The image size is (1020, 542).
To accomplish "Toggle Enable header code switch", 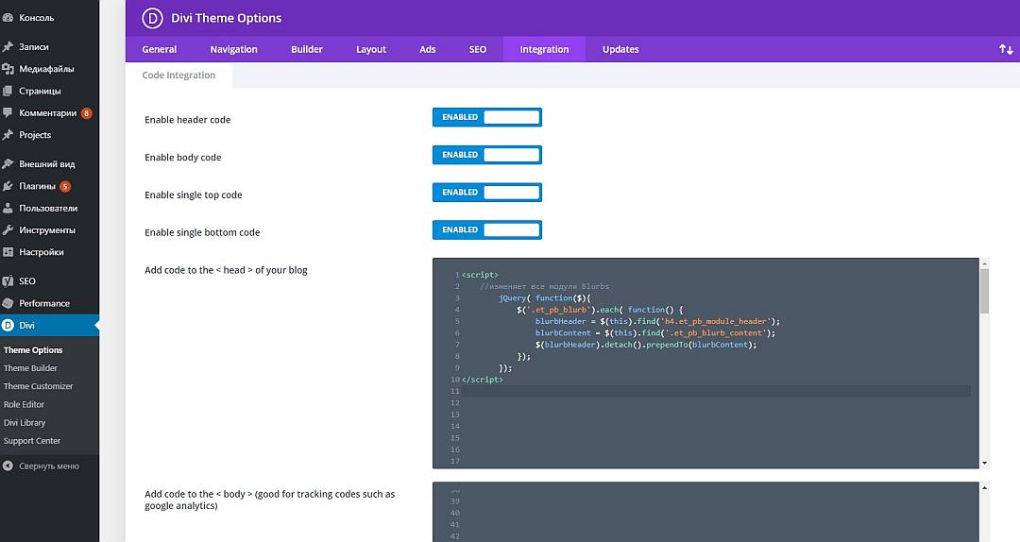I will click(x=487, y=117).
